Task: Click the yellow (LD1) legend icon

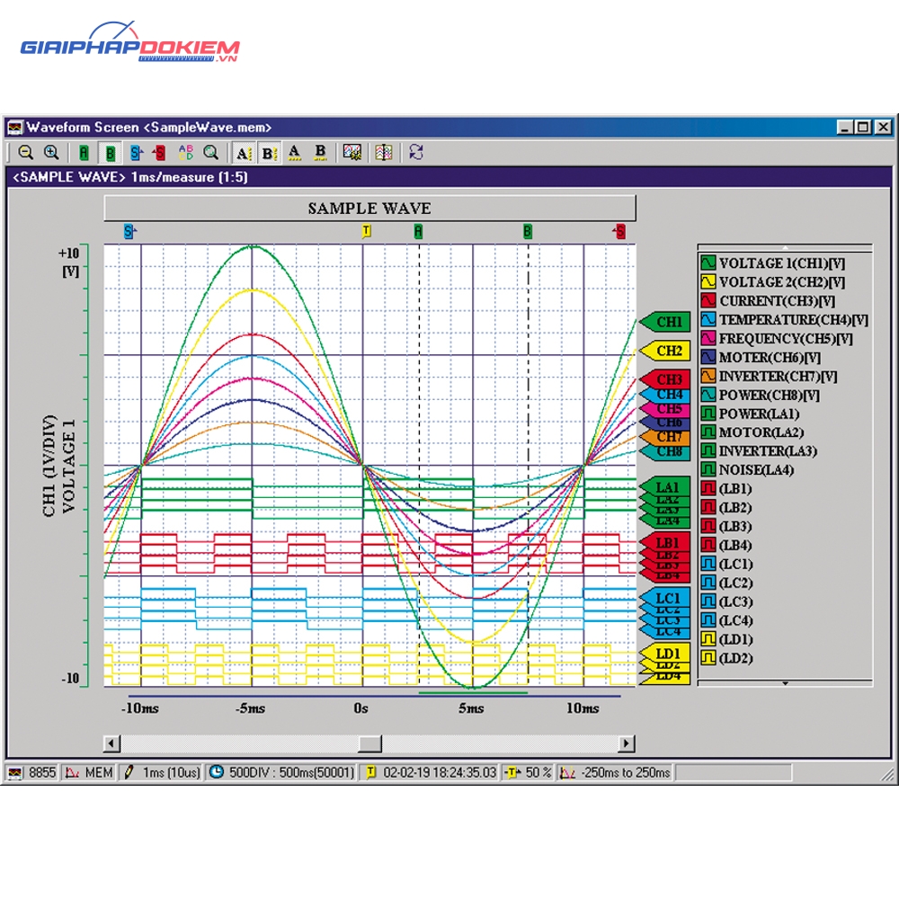Action: pos(708,639)
